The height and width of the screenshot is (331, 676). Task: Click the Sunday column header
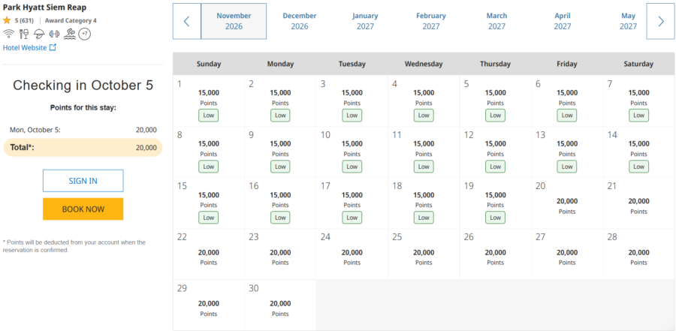point(209,64)
